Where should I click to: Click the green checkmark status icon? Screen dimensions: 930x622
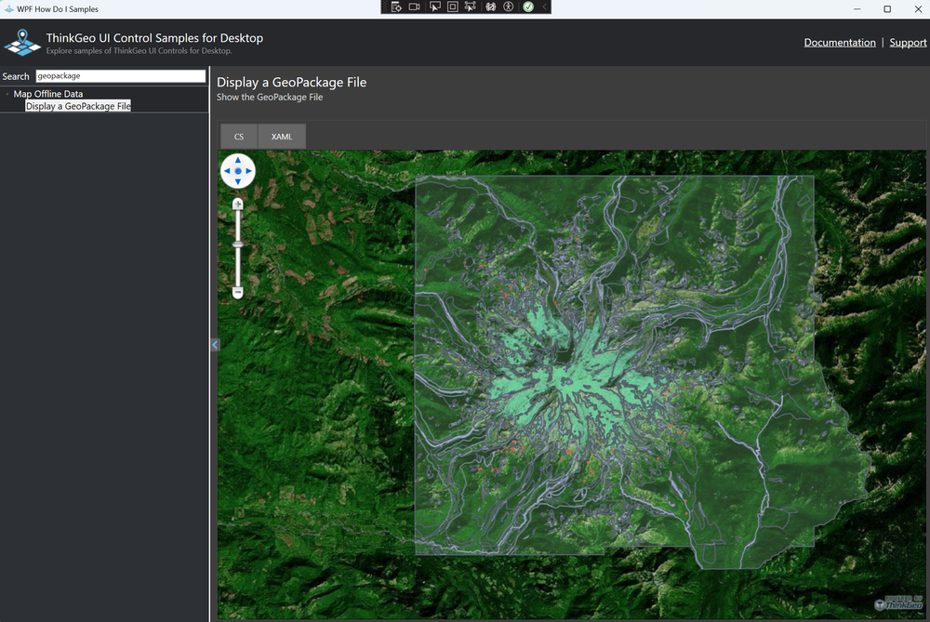tap(528, 7)
